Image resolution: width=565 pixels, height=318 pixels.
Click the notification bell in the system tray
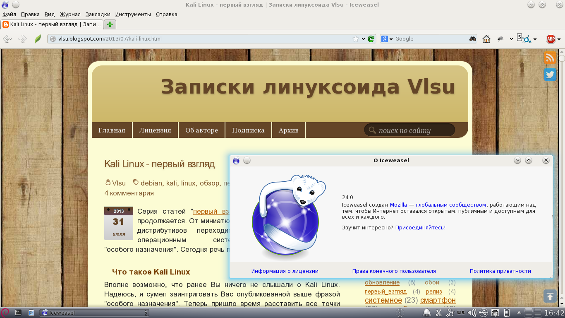pyautogui.click(x=427, y=313)
